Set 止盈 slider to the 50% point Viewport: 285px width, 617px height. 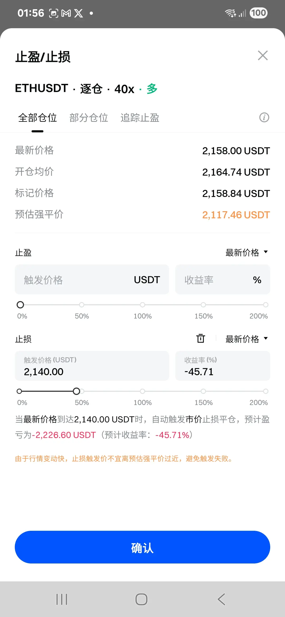click(82, 305)
